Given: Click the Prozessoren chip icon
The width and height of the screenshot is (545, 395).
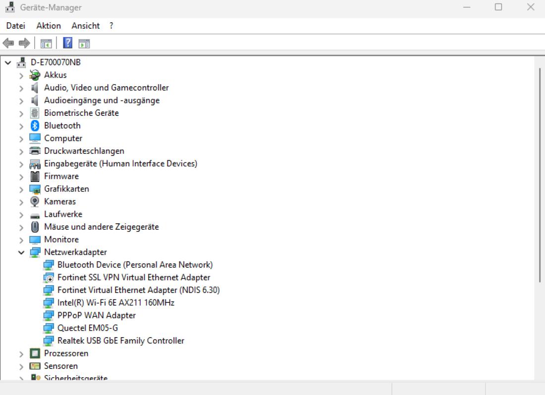Looking at the screenshot, I should pyautogui.click(x=35, y=353).
